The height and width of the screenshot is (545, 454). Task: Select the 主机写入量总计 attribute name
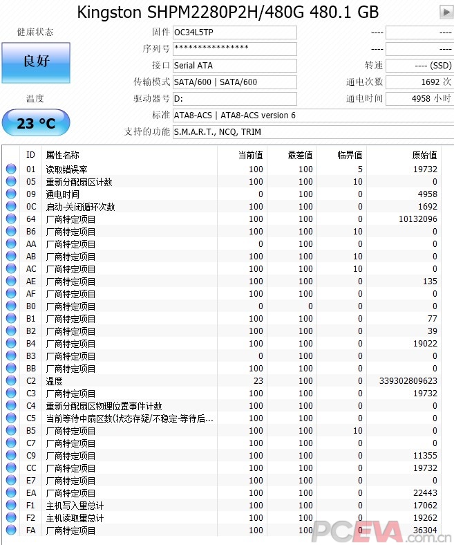coord(75,506)
